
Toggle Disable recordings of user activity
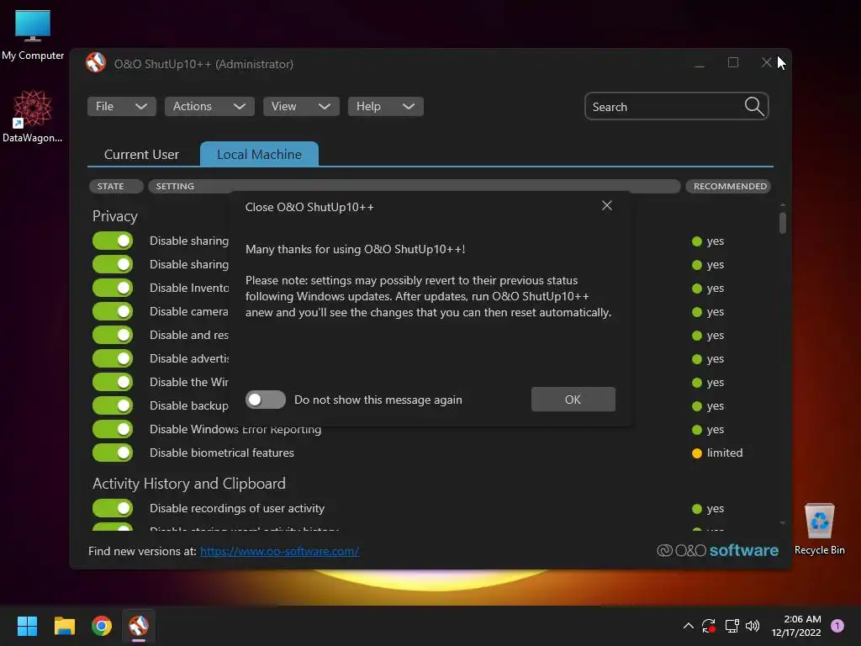click(x=113, y=508)
